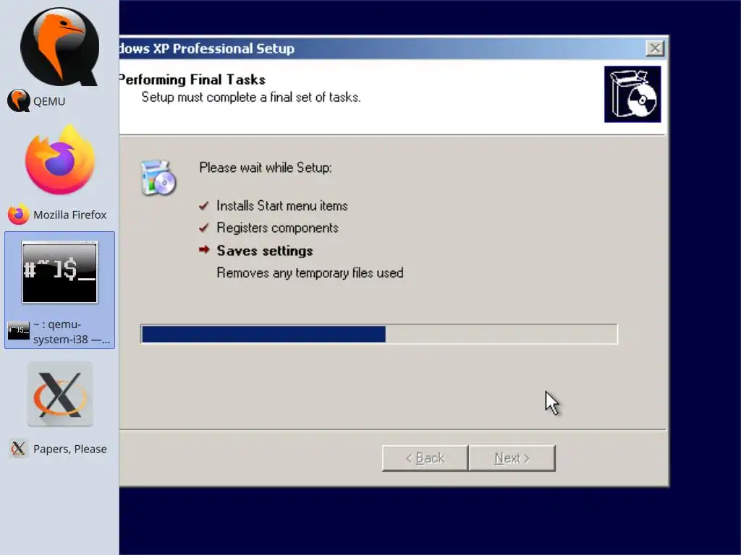Click the Papers, Please task label
Image resolution: width=741 pixels, height=555 pixels.
click(x=70, y=449)
